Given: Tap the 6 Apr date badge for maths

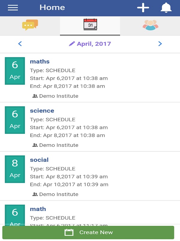Looking at the screenshot, I should [15, 71].
